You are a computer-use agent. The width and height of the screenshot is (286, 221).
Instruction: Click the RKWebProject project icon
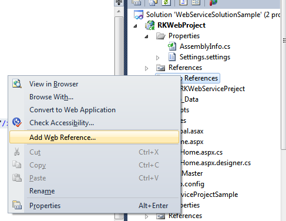(x=150, y=25)
